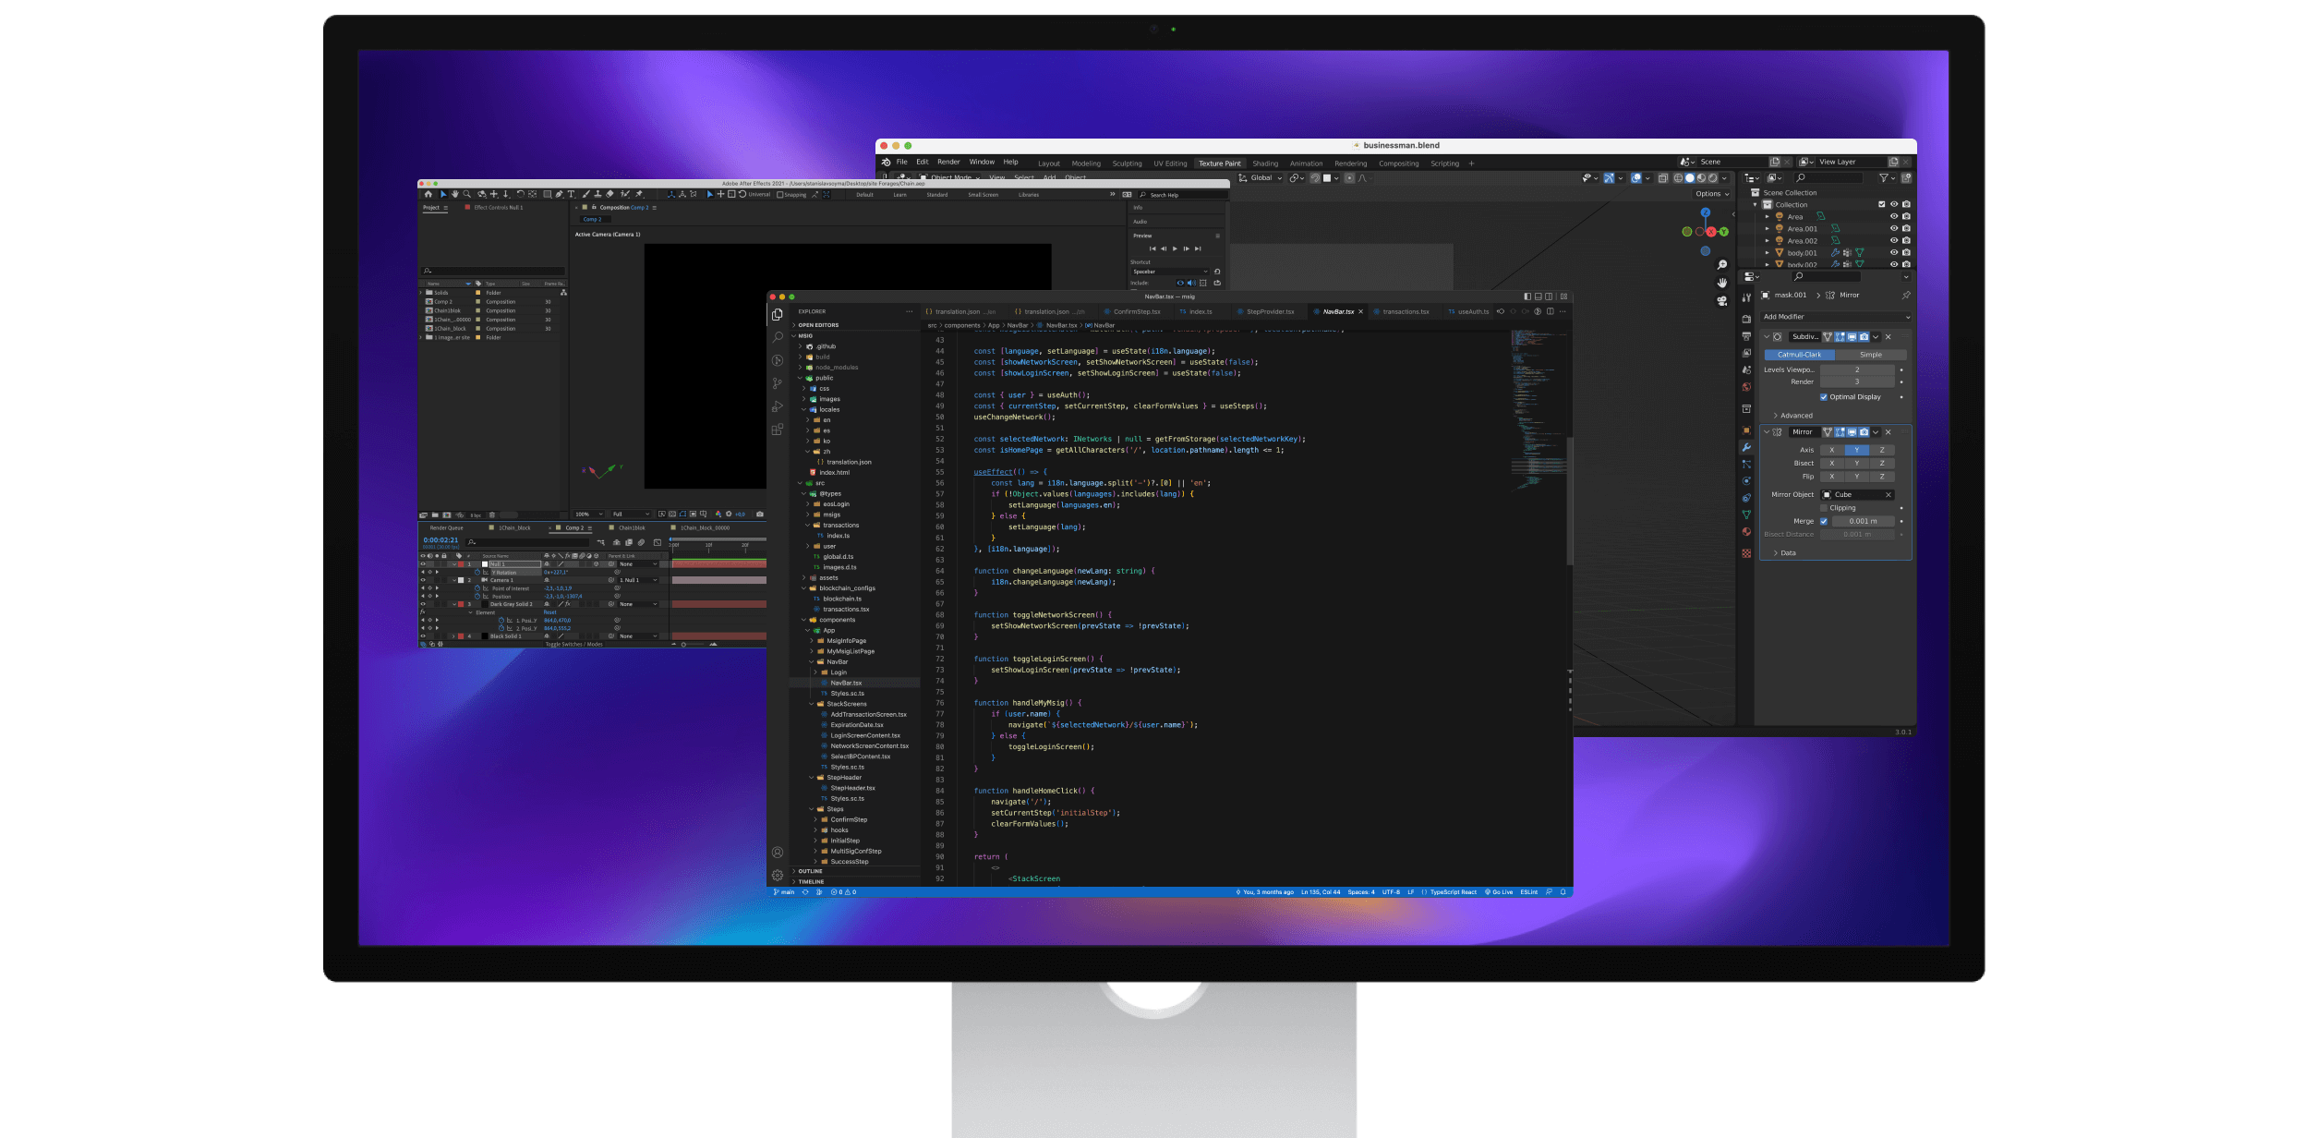Click Go Live in VS Code status bar

pyautogui.click(x=1498, y=892)
